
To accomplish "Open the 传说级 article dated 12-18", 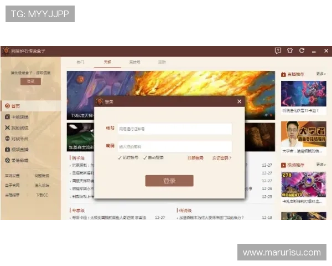I will [225, 218].
